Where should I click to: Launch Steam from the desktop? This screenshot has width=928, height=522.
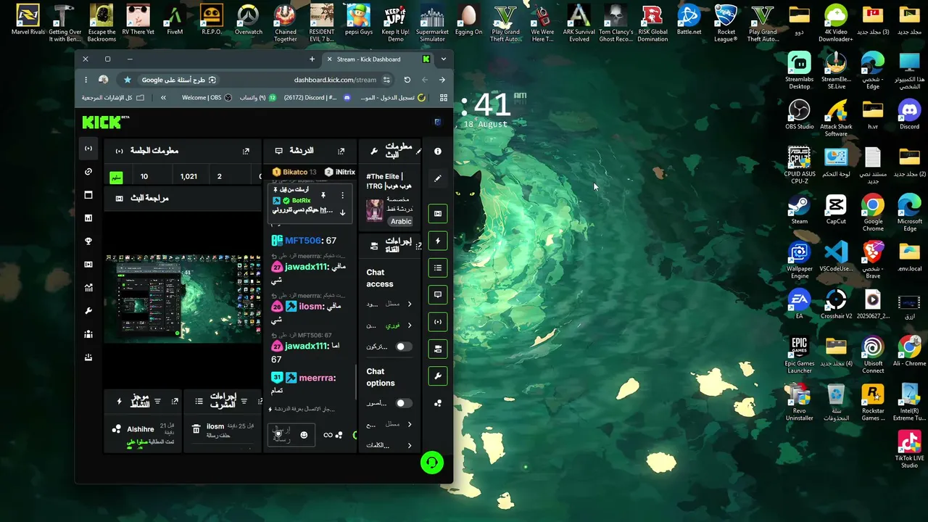click(x=799, y=210)
